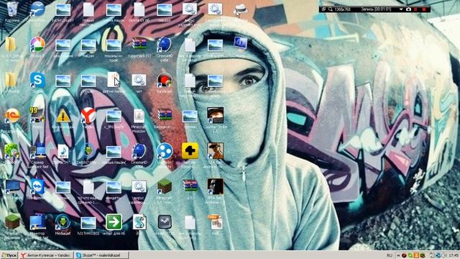
Task: Open the yellow icon with black plus
Action: pyautogui.click(x=190, y=150)
